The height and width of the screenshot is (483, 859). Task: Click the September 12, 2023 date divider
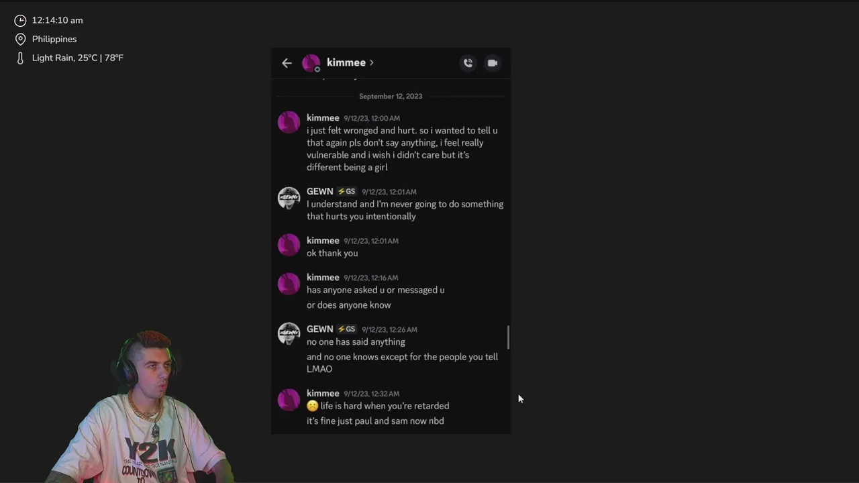(x=391, y=97)
